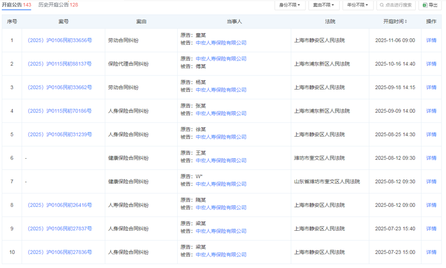Open 中宏人寿保险有限公司 link in 张某 row

[x=221, y=113]
